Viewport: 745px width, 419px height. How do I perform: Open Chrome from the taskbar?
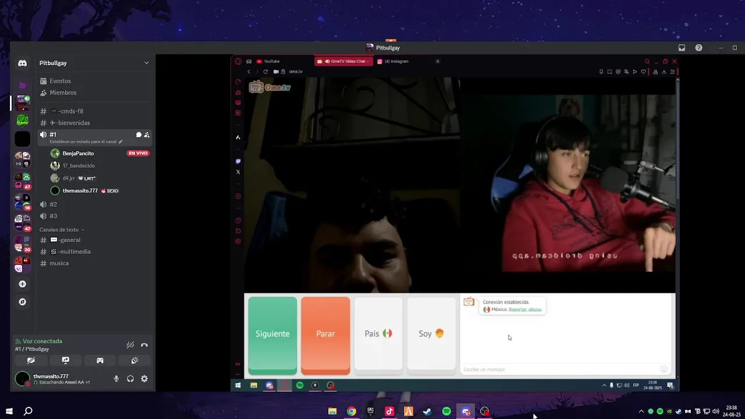click(352, 411)
